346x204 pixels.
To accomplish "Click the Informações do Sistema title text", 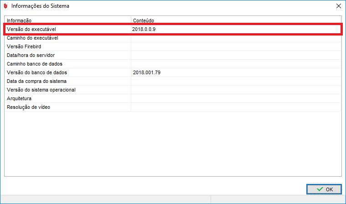I will pos(41,6).
